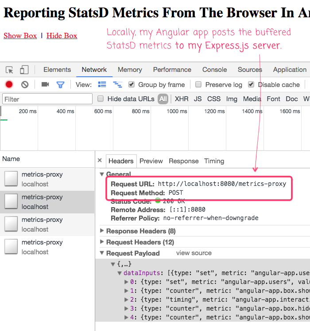This screenshot has width=310, height=331.
Task: Filter requests by Doc type
Action: point(292,99)
